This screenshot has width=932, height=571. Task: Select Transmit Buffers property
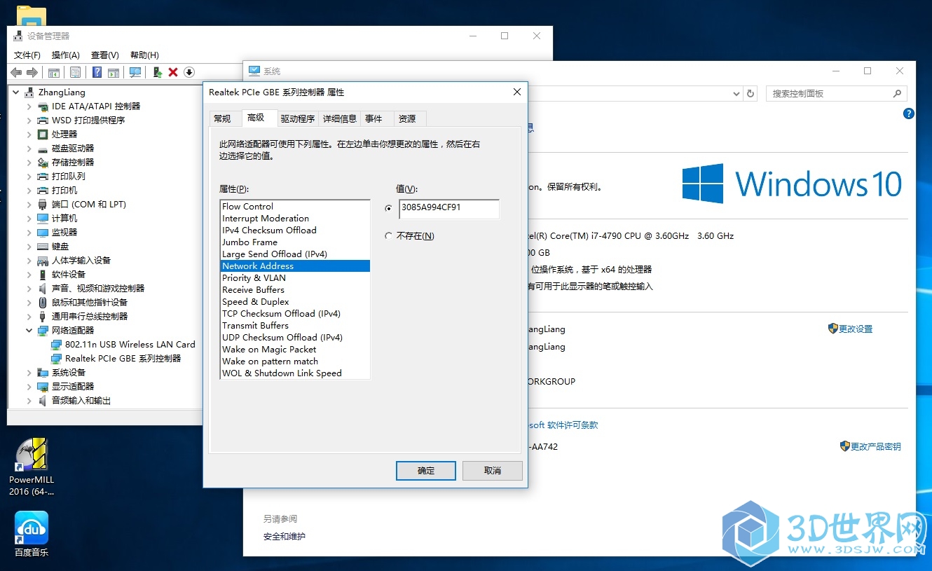click(x=295, y=325)
